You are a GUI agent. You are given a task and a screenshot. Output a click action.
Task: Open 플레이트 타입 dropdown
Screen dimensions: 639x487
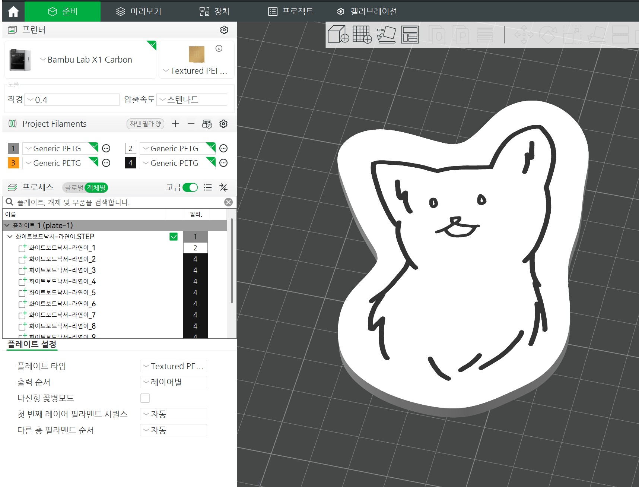coord(174,366)
